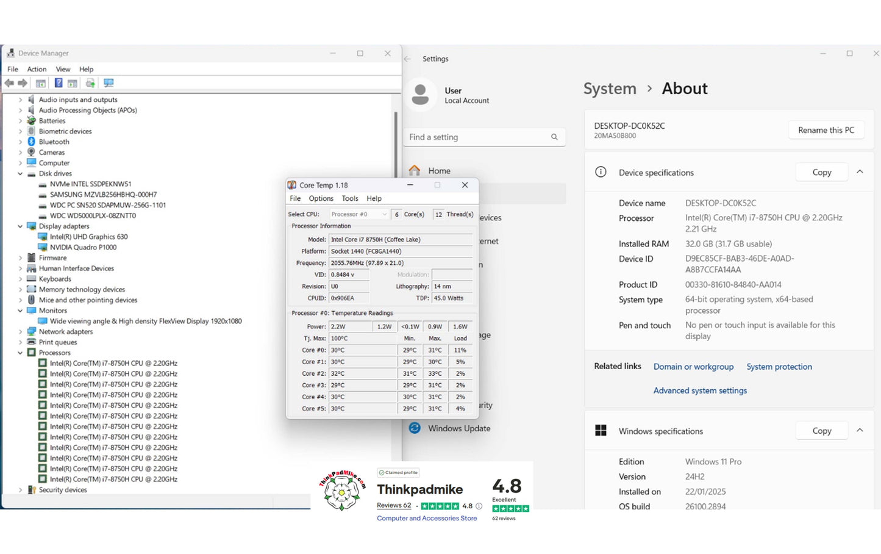Collapse the Disk drives category
The image size is (881, 554).
[x=20, y=174]
